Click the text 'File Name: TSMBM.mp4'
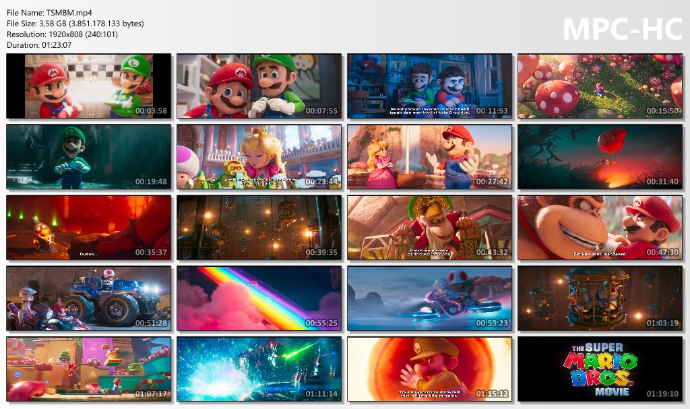Screen dimensions: 690x409 (x=49, y=13)
